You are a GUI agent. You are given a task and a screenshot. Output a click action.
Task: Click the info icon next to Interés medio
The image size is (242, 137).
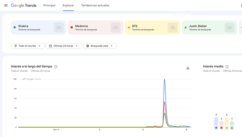click(227, 67)
